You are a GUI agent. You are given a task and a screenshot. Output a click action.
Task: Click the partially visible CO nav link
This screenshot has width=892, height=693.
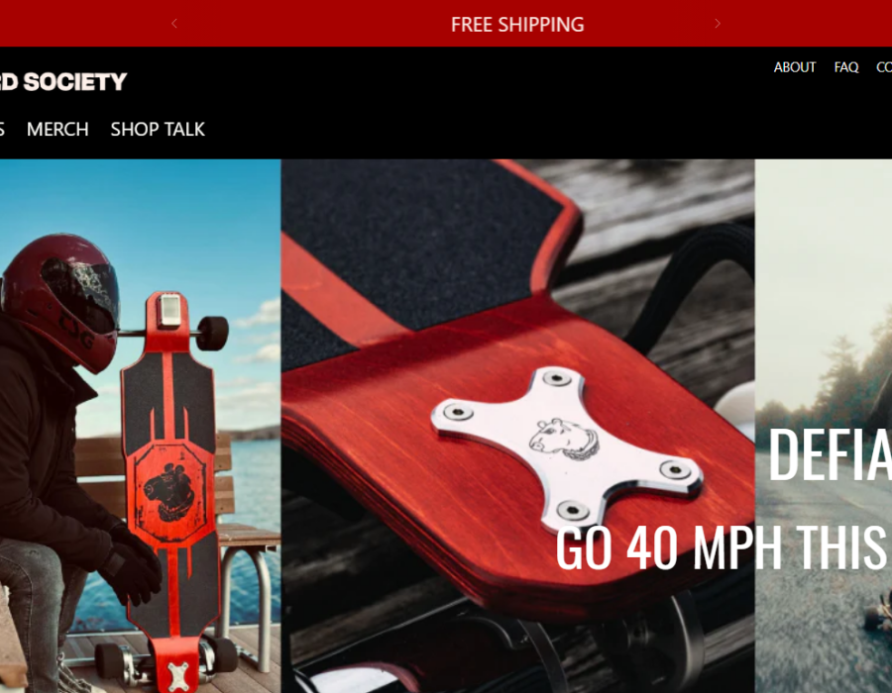point(884,67)
